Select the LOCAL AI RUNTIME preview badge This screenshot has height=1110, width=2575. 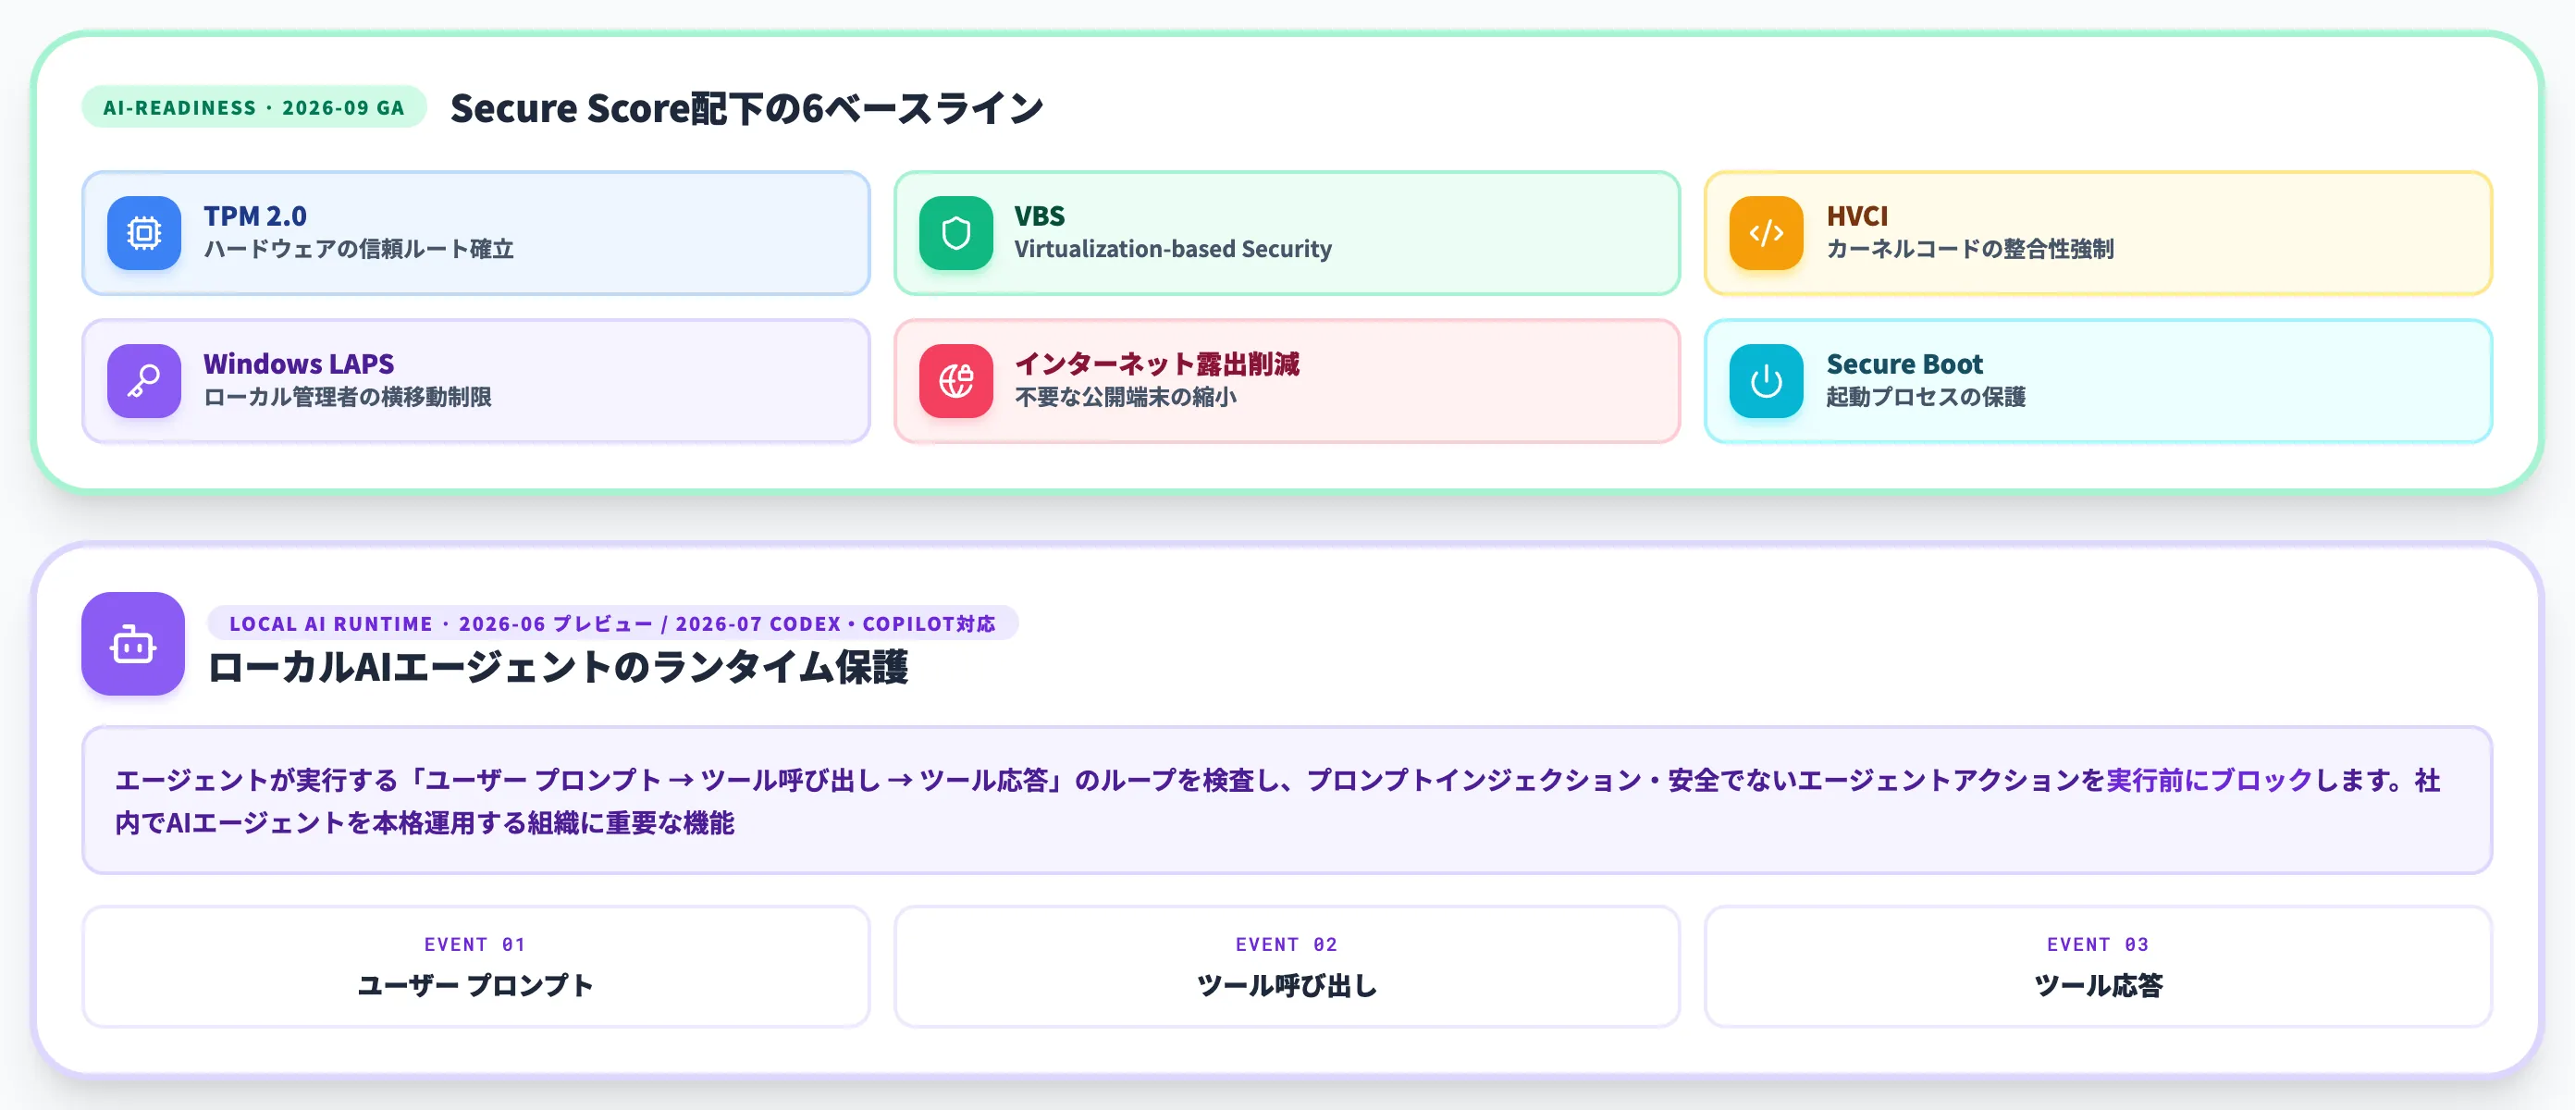612,623
